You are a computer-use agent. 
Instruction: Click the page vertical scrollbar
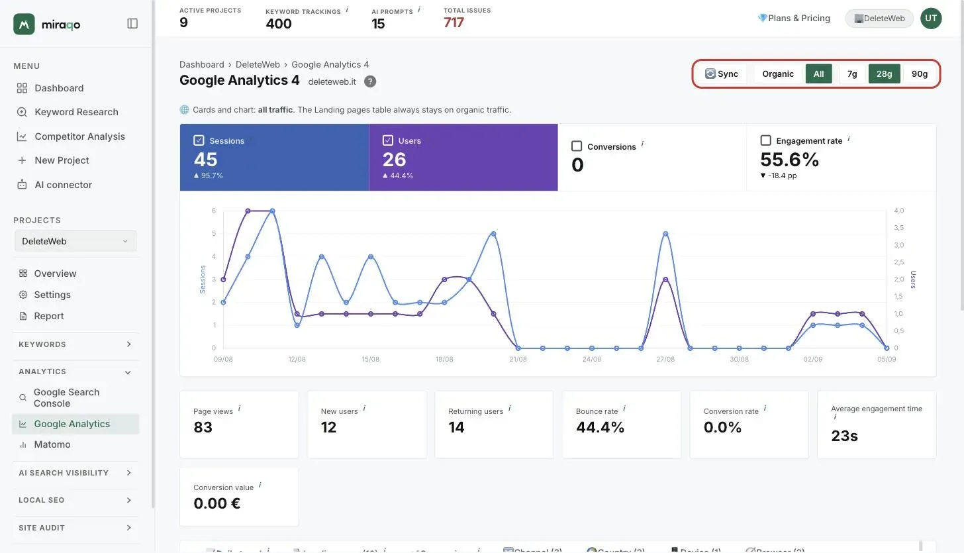point(961,155)
